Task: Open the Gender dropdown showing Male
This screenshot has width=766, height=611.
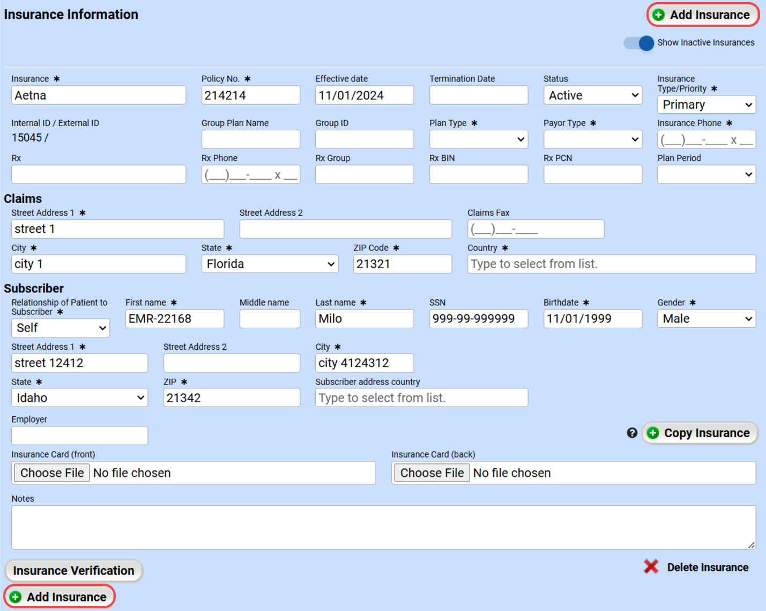Action: 706,319
